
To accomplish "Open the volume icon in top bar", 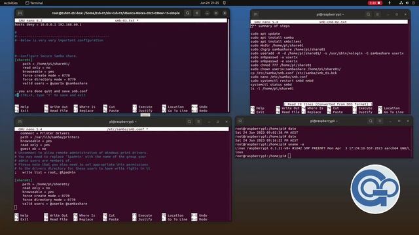I will (407, 3).
